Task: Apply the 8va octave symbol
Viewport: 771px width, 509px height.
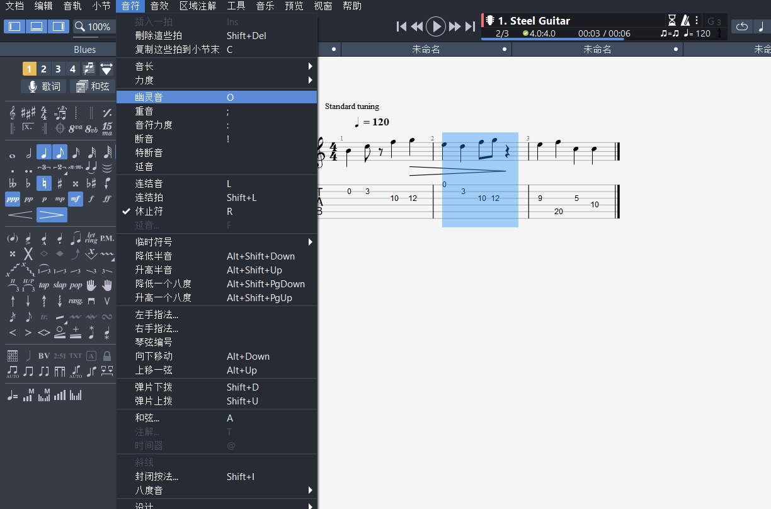Action: pyautogui.click(x=76, y=129)
